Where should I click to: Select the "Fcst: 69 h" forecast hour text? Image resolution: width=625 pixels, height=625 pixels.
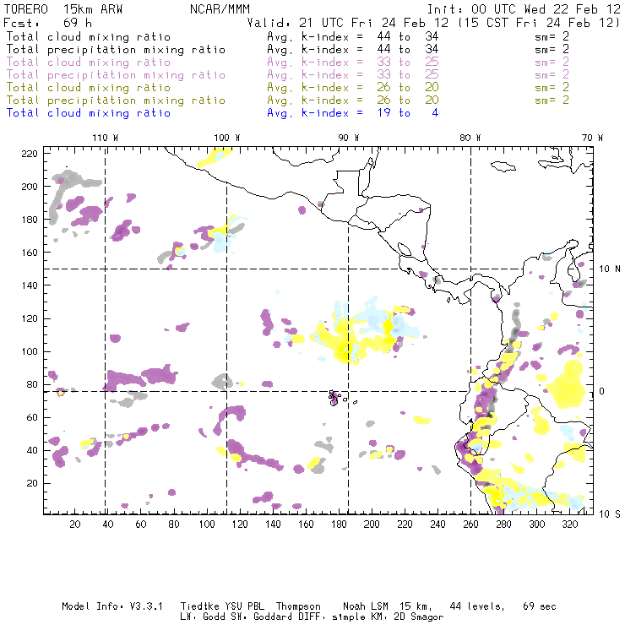point(47,22)
